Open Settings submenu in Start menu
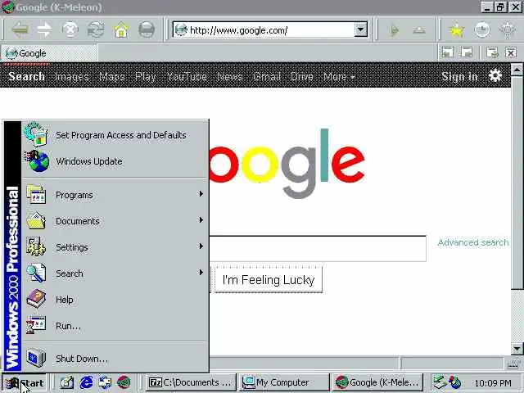524x393 pixels. tap(115, 247)
